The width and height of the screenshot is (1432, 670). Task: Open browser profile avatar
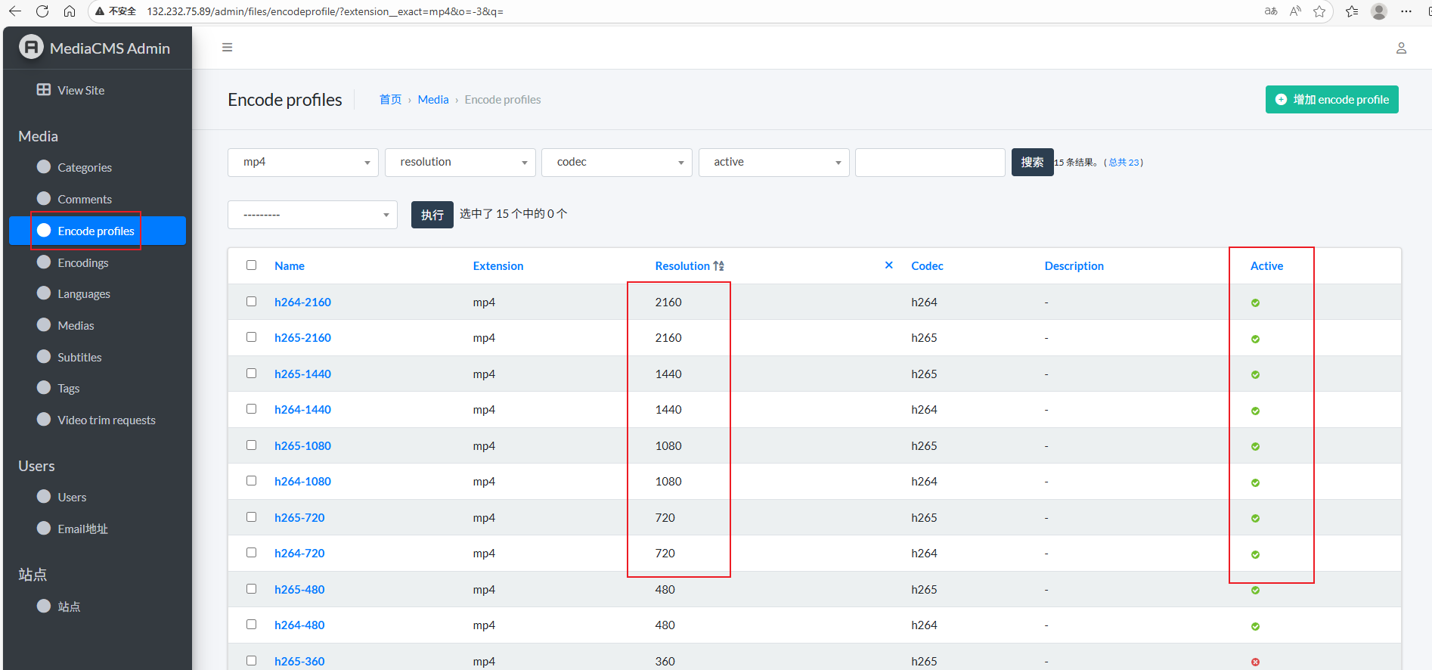1379,11
